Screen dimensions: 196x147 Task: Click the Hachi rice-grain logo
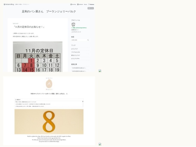(x=49, y=84)
